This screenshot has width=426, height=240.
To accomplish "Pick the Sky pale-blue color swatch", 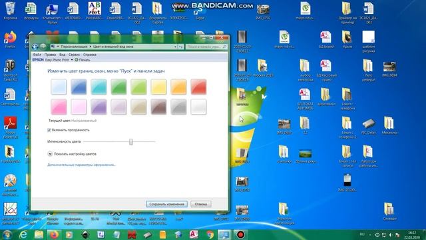I will click(x=59, y=87).
